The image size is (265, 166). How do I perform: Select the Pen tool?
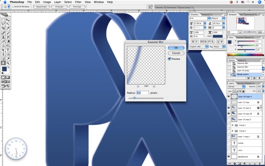point(3,54)
